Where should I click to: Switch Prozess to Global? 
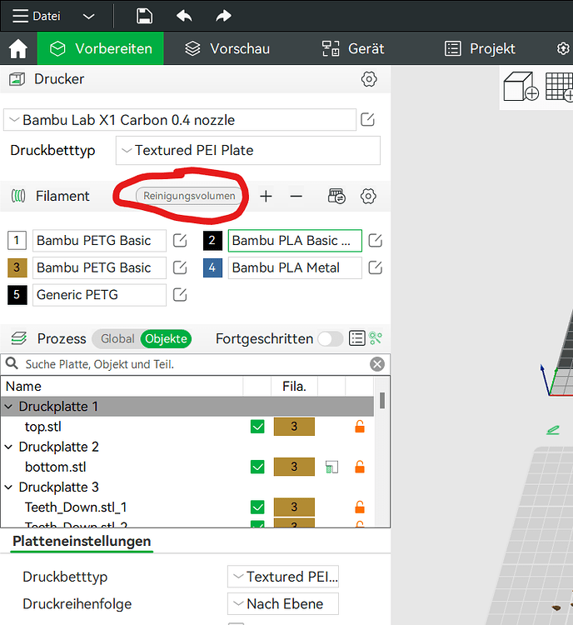(x=117, y=338)
